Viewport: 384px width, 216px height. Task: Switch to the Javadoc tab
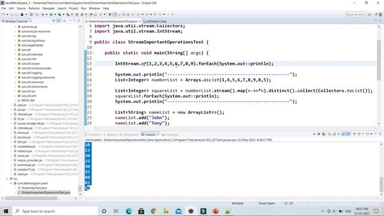click(110, 134)
